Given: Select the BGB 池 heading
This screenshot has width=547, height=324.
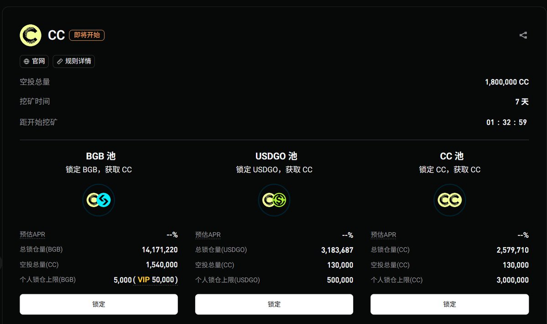Looking at the screenshot, I should click(x=100, y=156).
